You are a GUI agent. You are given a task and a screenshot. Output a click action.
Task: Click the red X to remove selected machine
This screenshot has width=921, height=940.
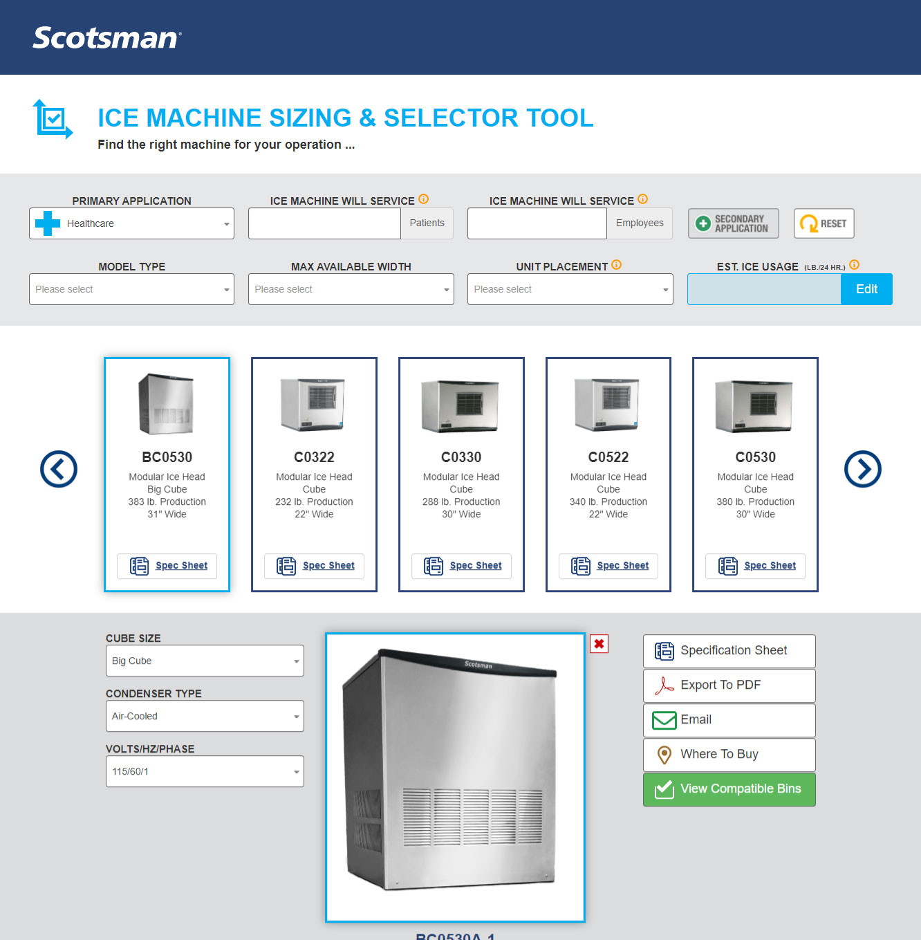pos(599,644)
